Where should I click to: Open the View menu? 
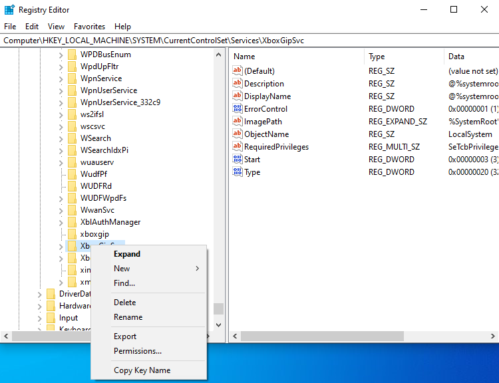56,27
